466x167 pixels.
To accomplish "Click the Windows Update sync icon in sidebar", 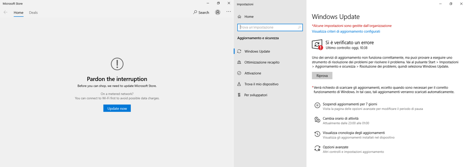I will [x=239, y=51].
